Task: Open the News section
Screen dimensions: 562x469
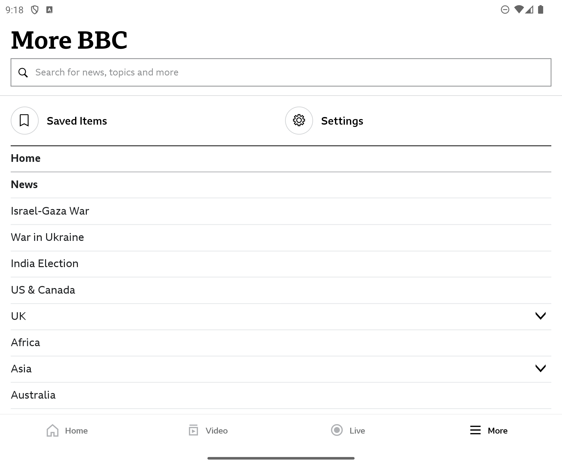Action: point(281,185)
